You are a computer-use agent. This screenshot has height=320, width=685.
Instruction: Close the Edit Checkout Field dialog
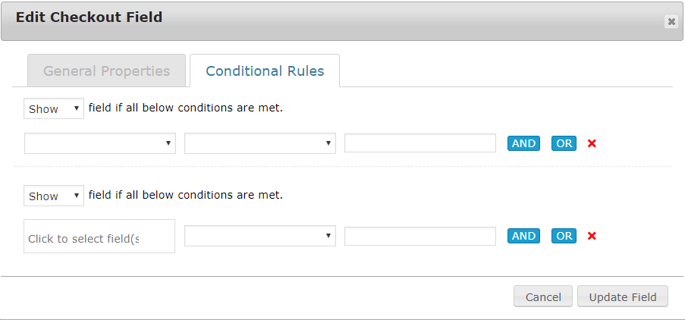[671, 22]
